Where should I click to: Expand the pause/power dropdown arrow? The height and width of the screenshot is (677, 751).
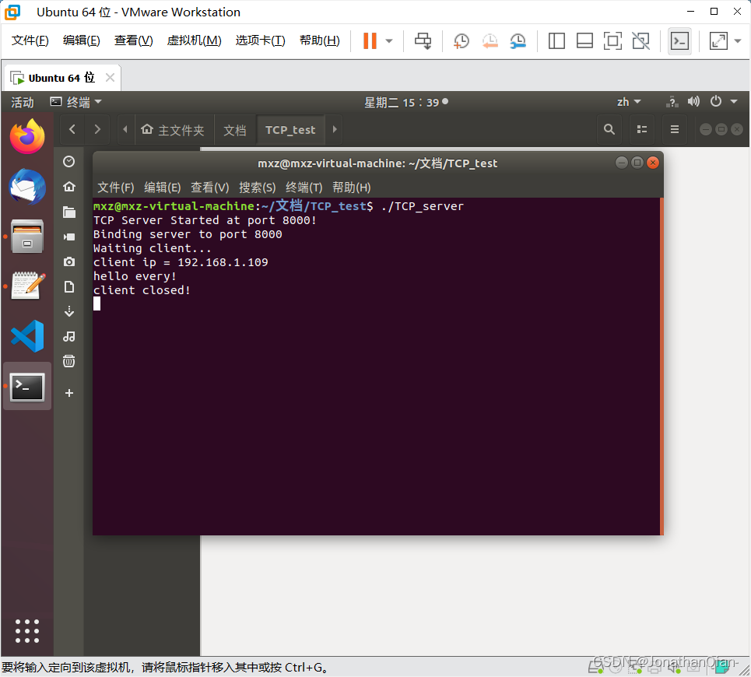point(389,41)
